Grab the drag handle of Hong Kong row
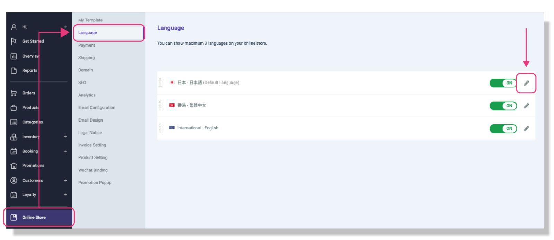This screenshot has height=240, width=554. click(160, 105)
